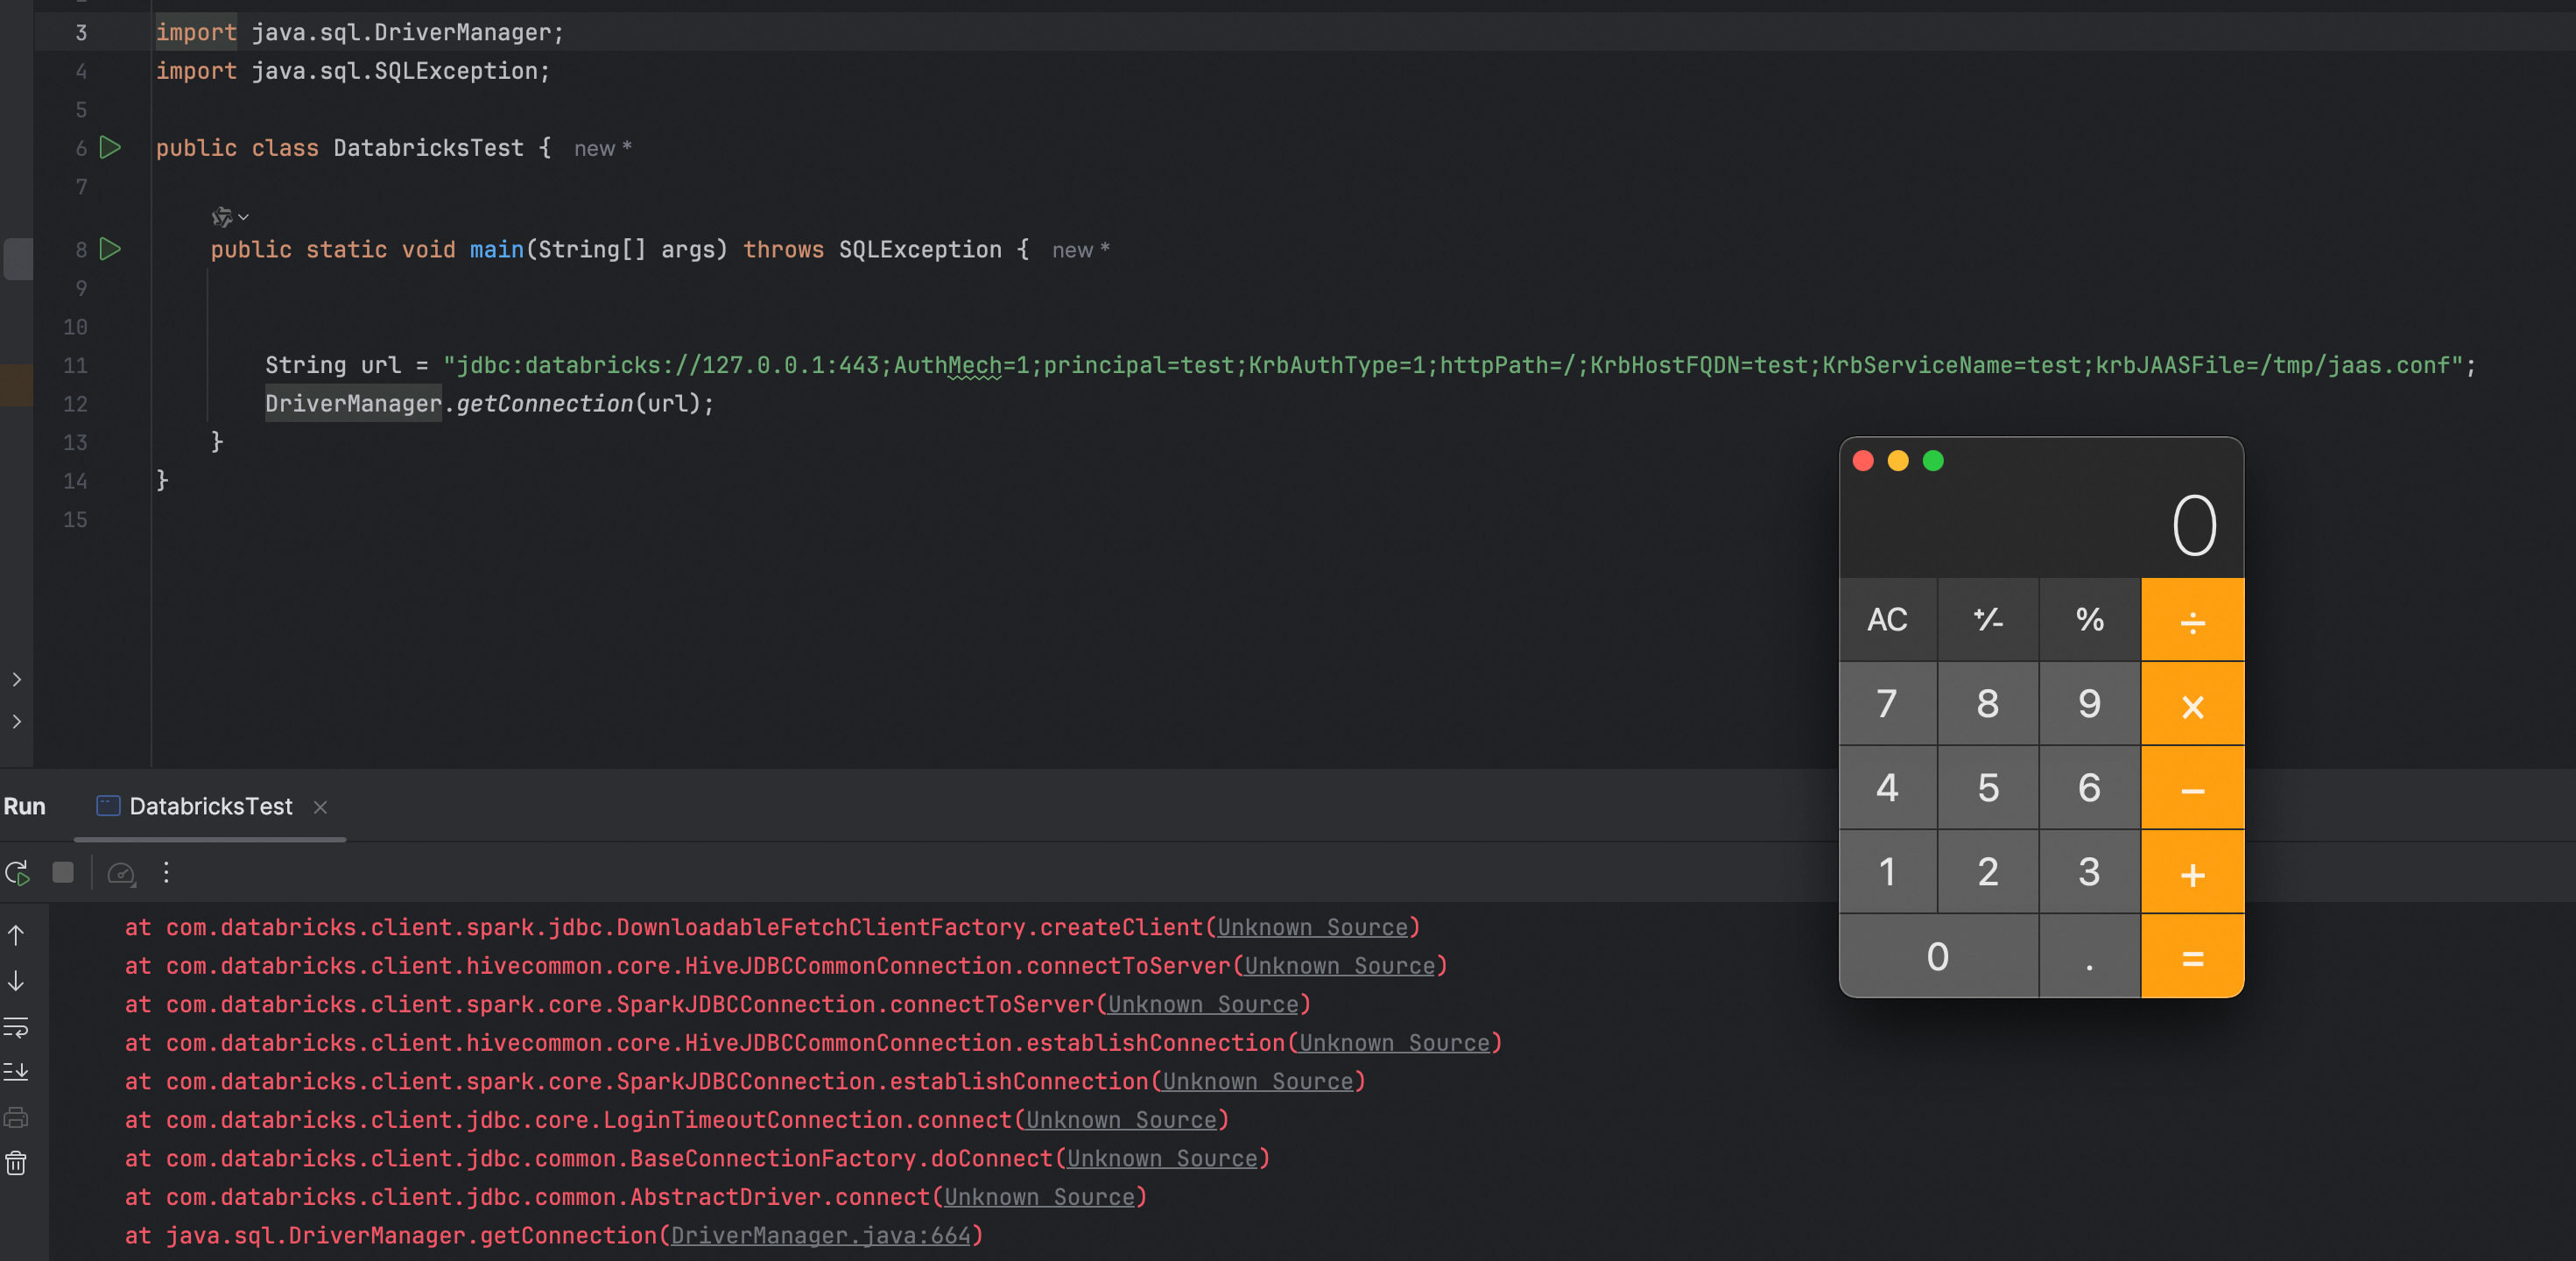This screenshot has height=1261, width=2576.
Task: Click the import java.sql.SQLException line
Action: point(353,71)
